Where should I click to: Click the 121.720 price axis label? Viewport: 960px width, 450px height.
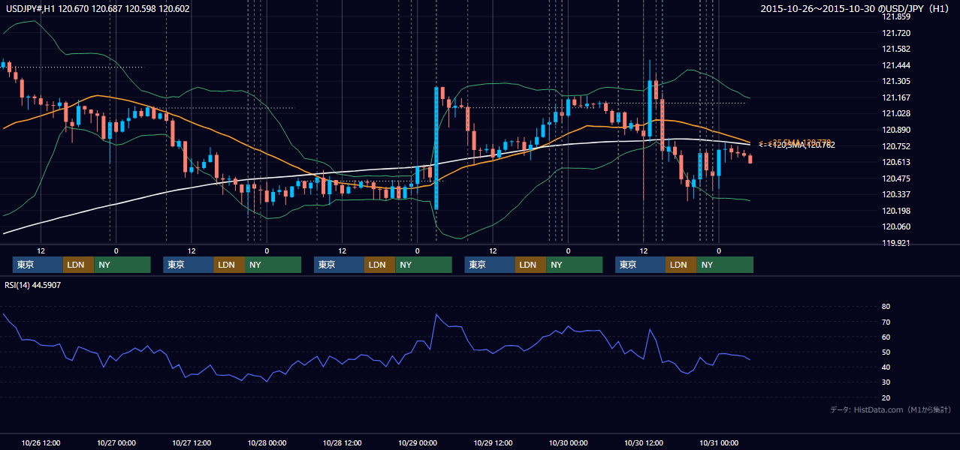[x=896, y=33]
